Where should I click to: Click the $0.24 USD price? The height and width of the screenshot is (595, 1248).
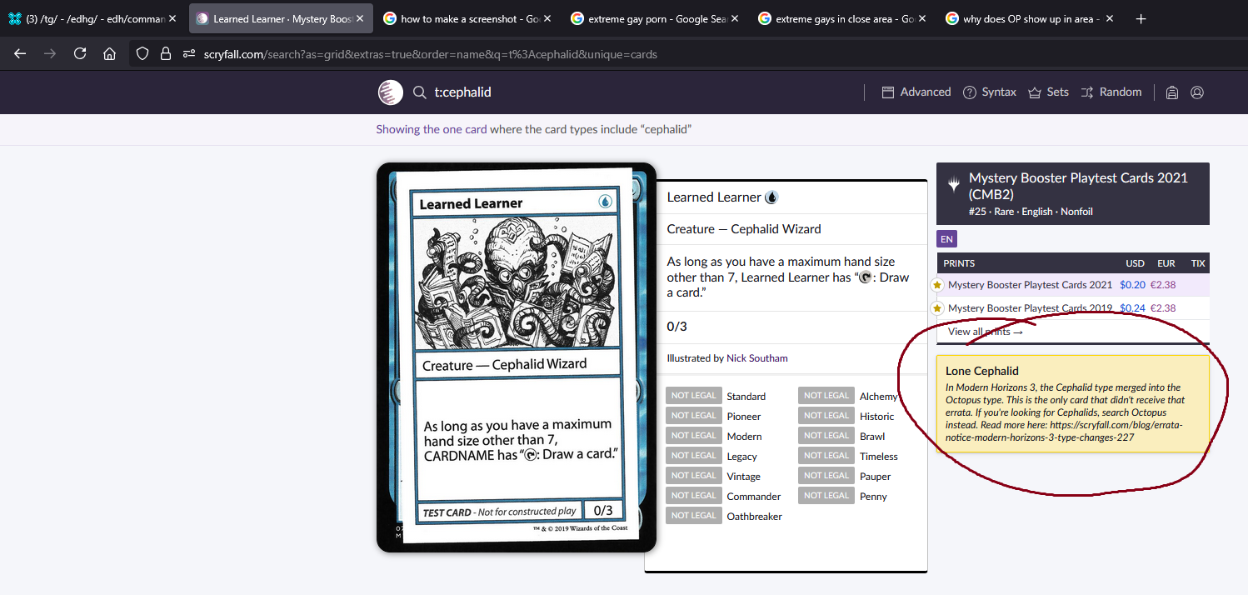click(1132, 308)
